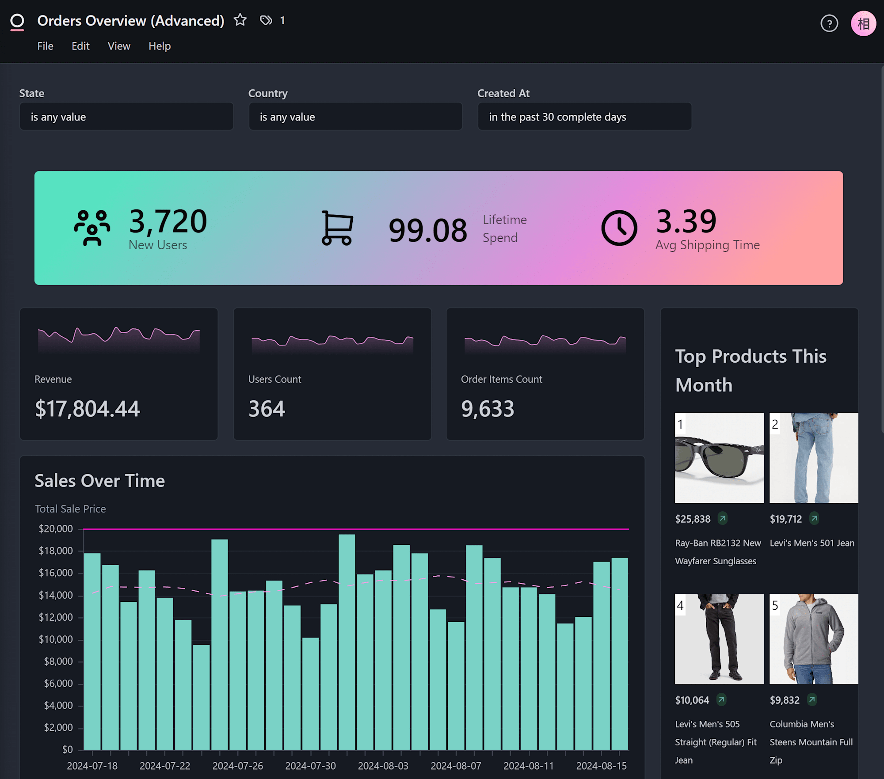Open the Created At filter dropdown
Screen dimensions: 884x779
point(584,117)
